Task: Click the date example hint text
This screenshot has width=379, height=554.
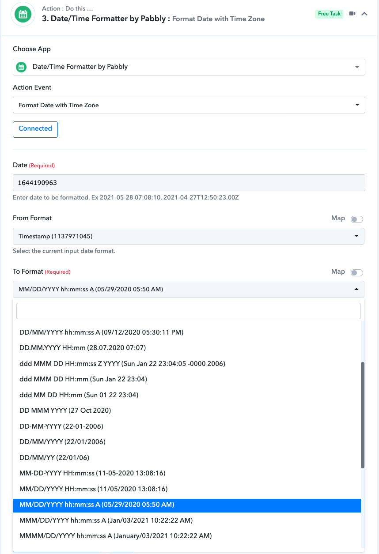Action: click(126, 197)
